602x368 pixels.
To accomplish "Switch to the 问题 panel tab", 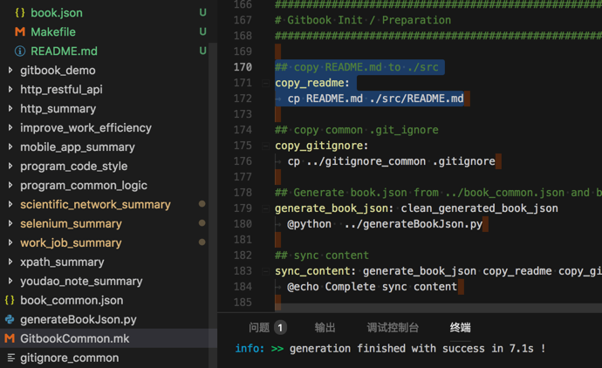I will click(259, 328).
